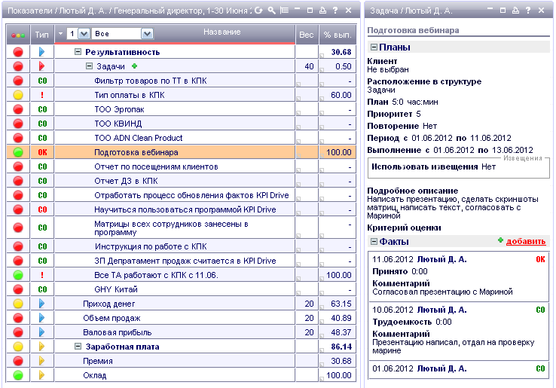Click the traffic light status column header
The image size is (556, 388).
pyautogui.click(x=18, y=35)
